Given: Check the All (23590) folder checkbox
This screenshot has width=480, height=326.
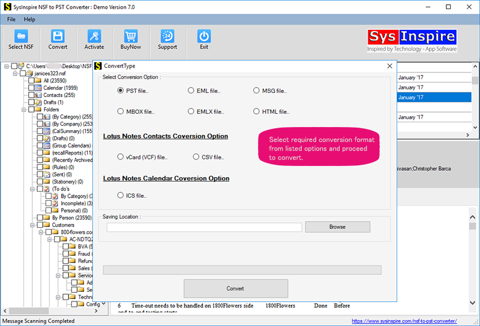Looking at the screenshot, I should coord(31,80).
